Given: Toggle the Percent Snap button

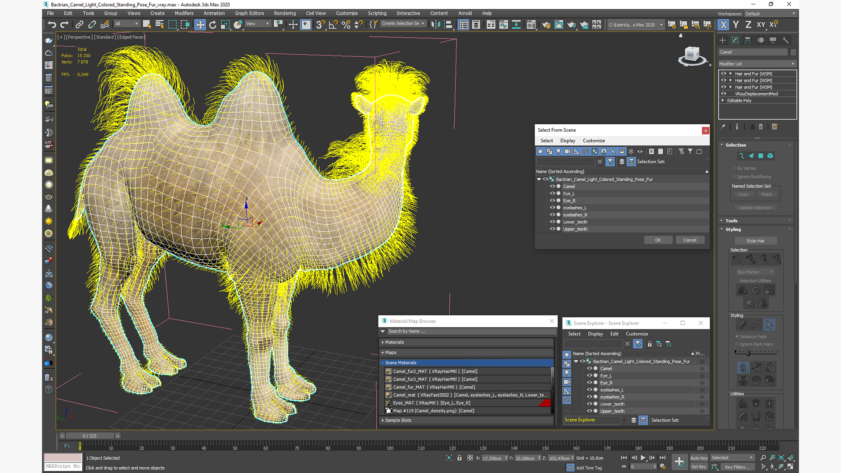Looking at the screenshot, I should click(346, 25).
